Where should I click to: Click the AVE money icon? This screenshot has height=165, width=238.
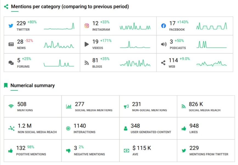click(126, 150)
